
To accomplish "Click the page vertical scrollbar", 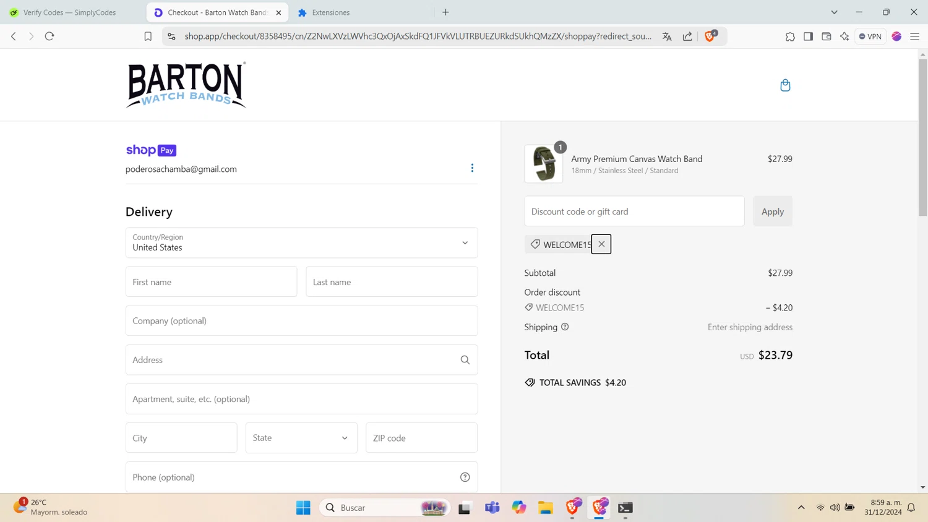I will coord(922,137).
